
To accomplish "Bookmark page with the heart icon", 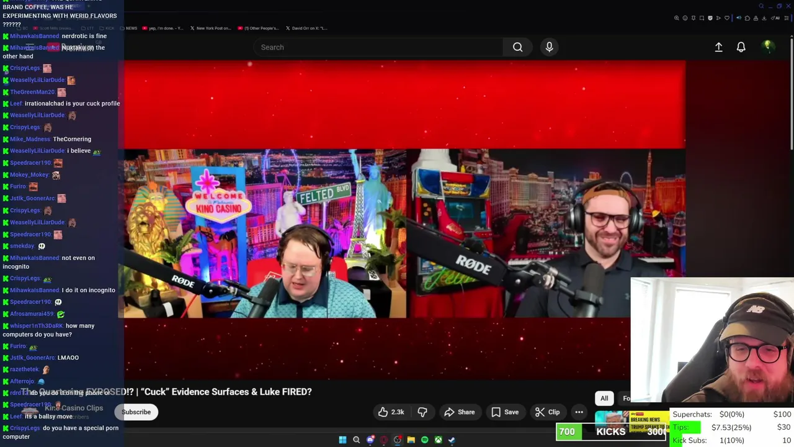I will (x=727, y=18).
